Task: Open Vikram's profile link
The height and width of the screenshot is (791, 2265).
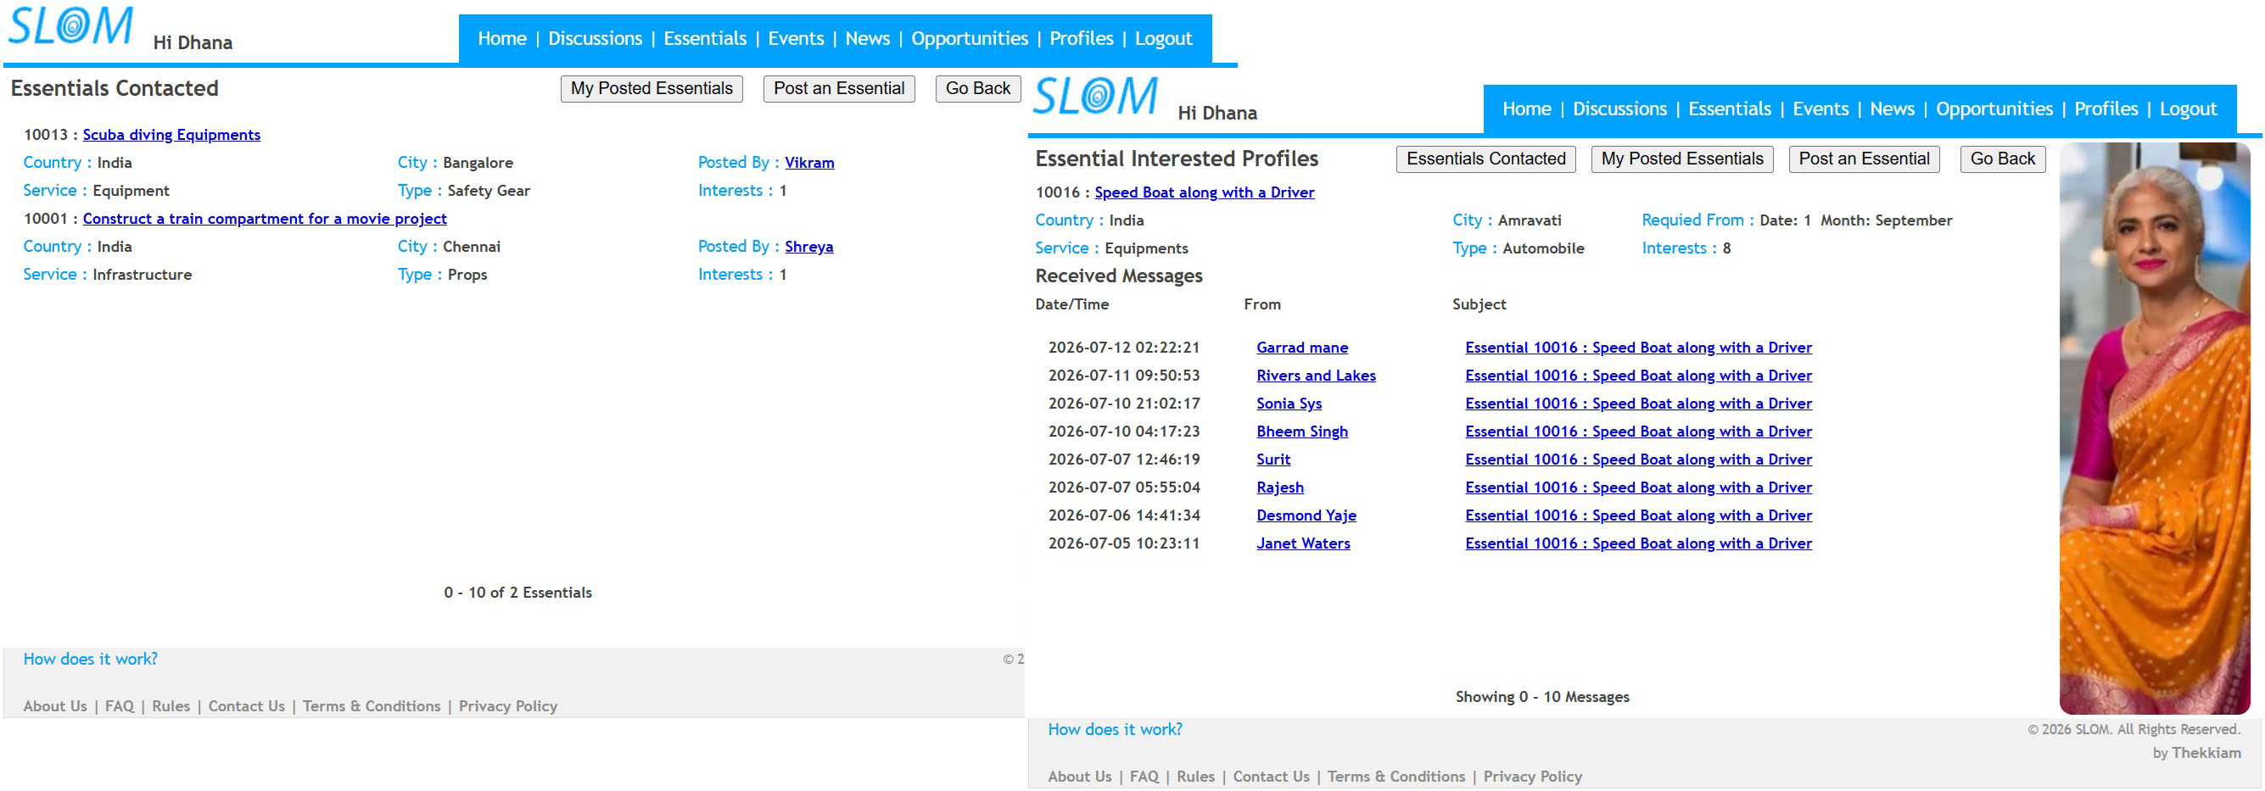Action: 810,163
